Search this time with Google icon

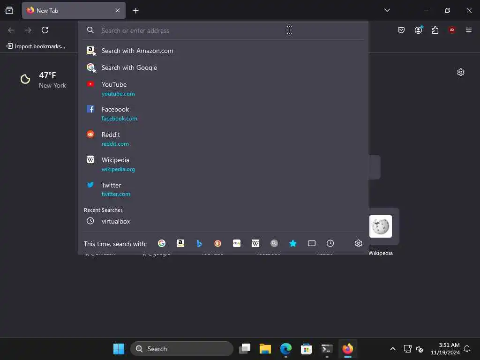pyautogui.click(x=162, y=243)
